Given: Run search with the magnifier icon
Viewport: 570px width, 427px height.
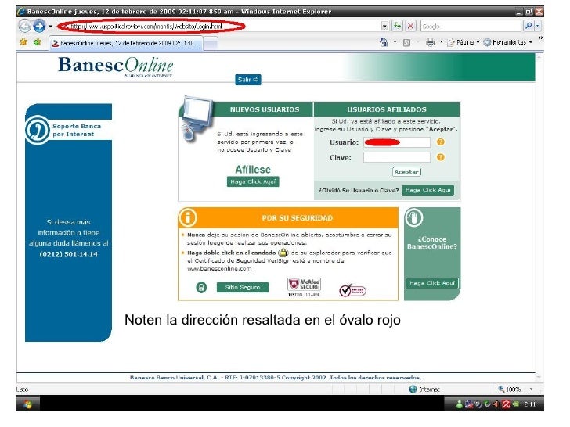Looking at the screenshot, I should [529, 26].
